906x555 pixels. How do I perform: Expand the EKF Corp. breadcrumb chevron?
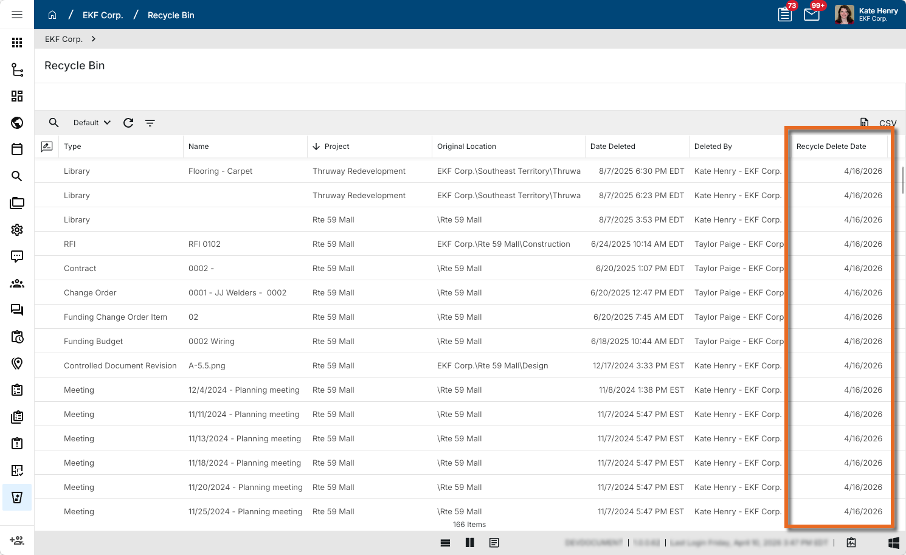tap(94, 39)
